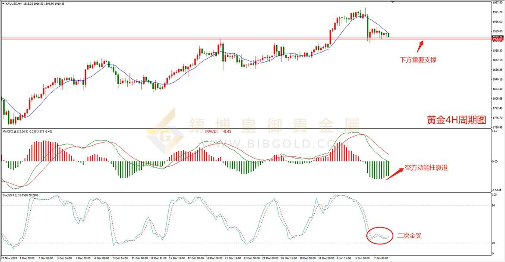Viewport: 505px width, 262px height.
Task: Click the 黄金4H周期图 title text
Action: point(456,120)
